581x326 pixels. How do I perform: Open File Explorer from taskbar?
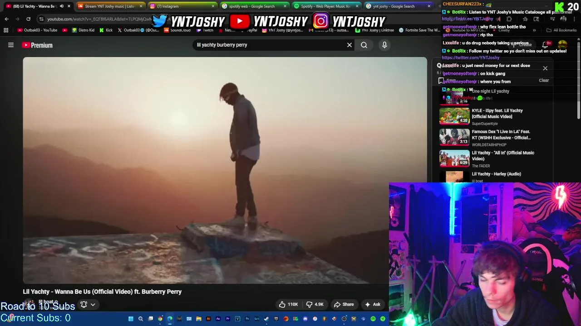pyautogui.click(x=199, y=319)
